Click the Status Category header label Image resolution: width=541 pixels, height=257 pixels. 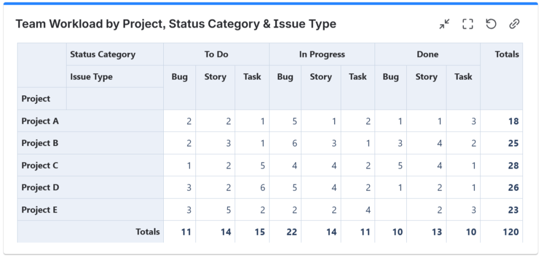point(102,54)
